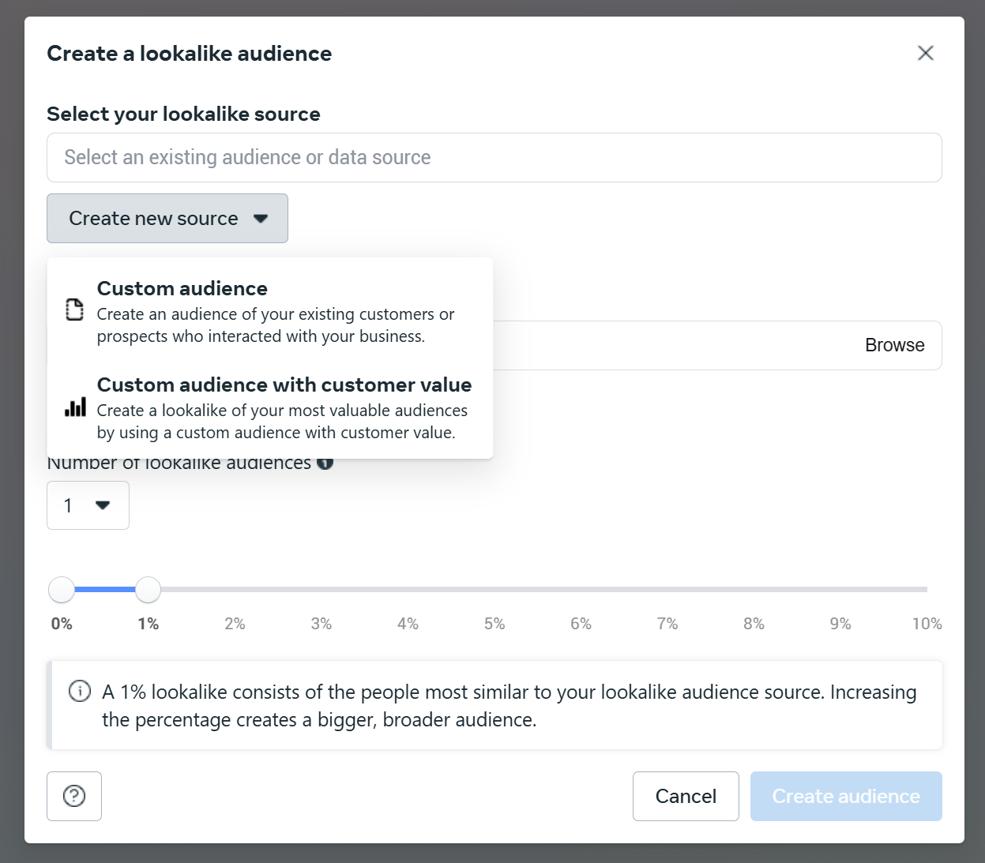The width and height of the screenshot is (985, 863).
Task: Open help with the question mark button
Action: pyautogui.click(x=74, y=796)
